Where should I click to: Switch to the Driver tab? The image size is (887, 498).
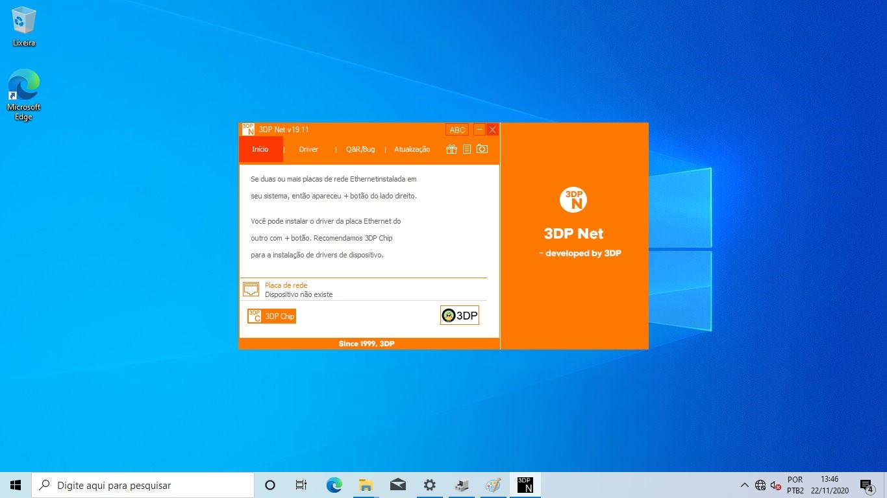click(x=308, y=149)
